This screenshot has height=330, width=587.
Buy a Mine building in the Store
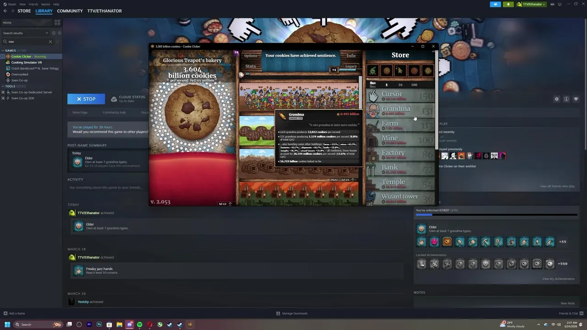(x=400, y=139)
